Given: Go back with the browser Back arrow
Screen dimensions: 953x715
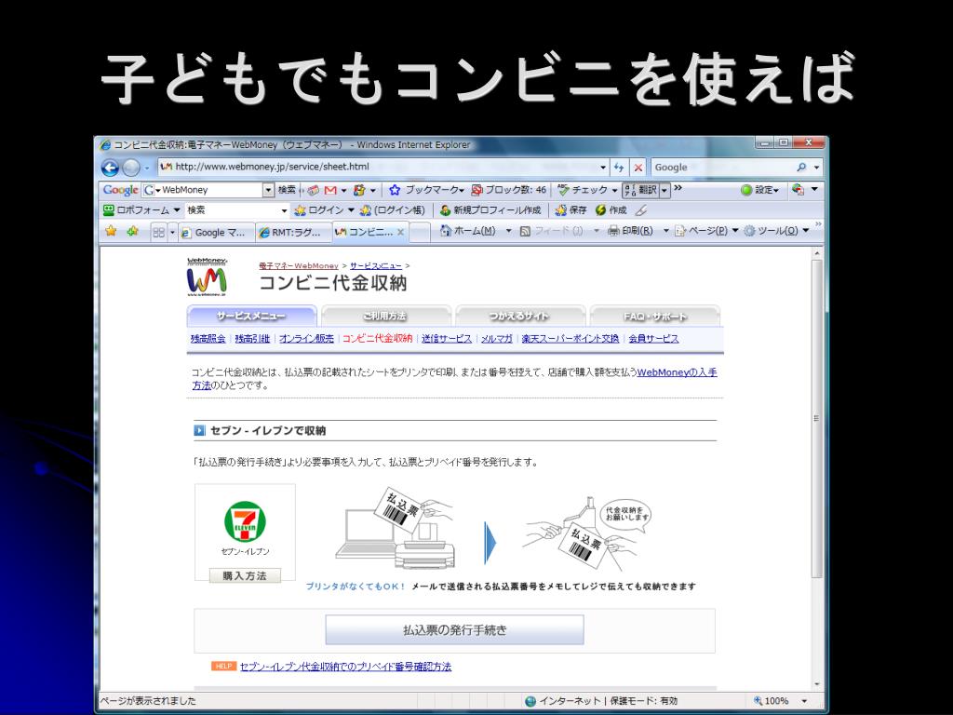Looking at the screenshot, I should [x=110, y=168].
